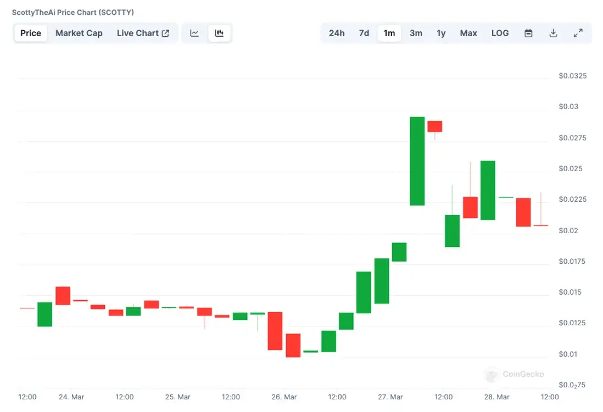Click the $0.0225 price axis label
This screenshot has width=603, height=412.
coord(573,199)
